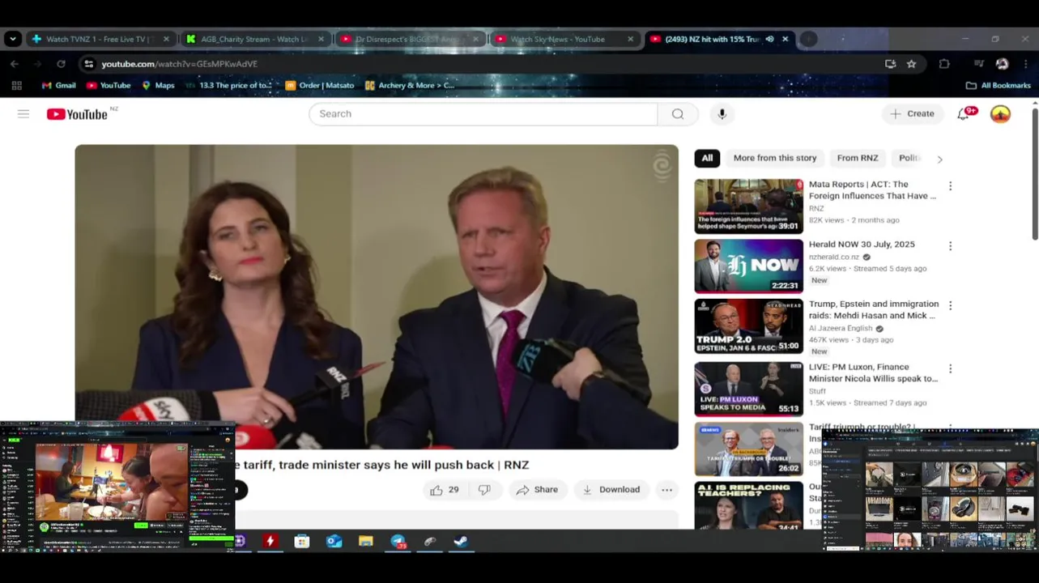Screen dimensions: 1039x583
Task: Open AI is replacing teachers thumbnail
Action: (x=748, y=506)
